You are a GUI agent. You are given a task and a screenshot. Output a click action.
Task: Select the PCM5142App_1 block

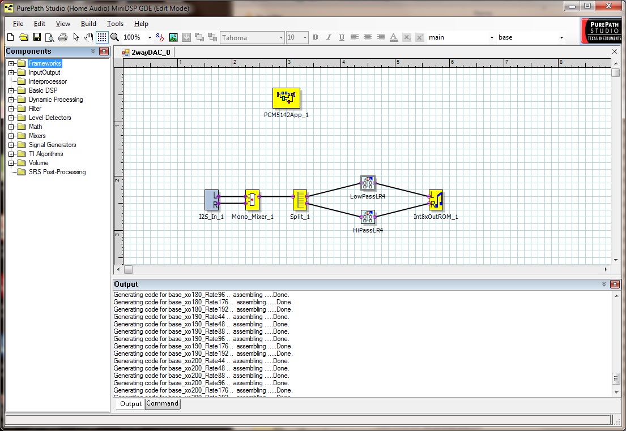point(286,98)
